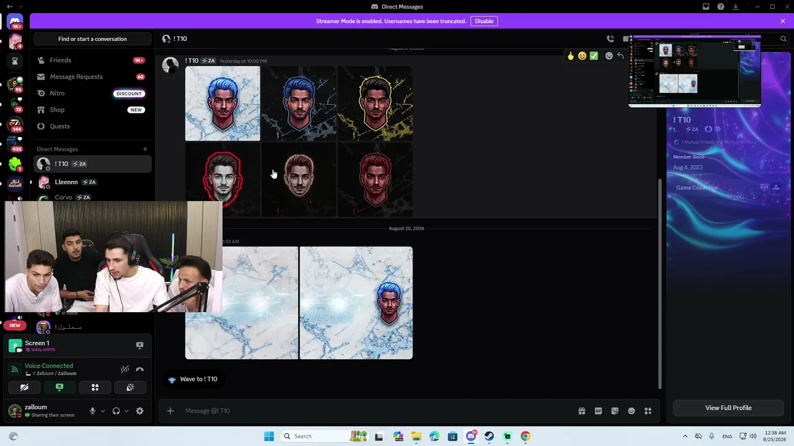Open Discord from the taskbar
Viewport: 794px width, 446px height.
[471, 436]
